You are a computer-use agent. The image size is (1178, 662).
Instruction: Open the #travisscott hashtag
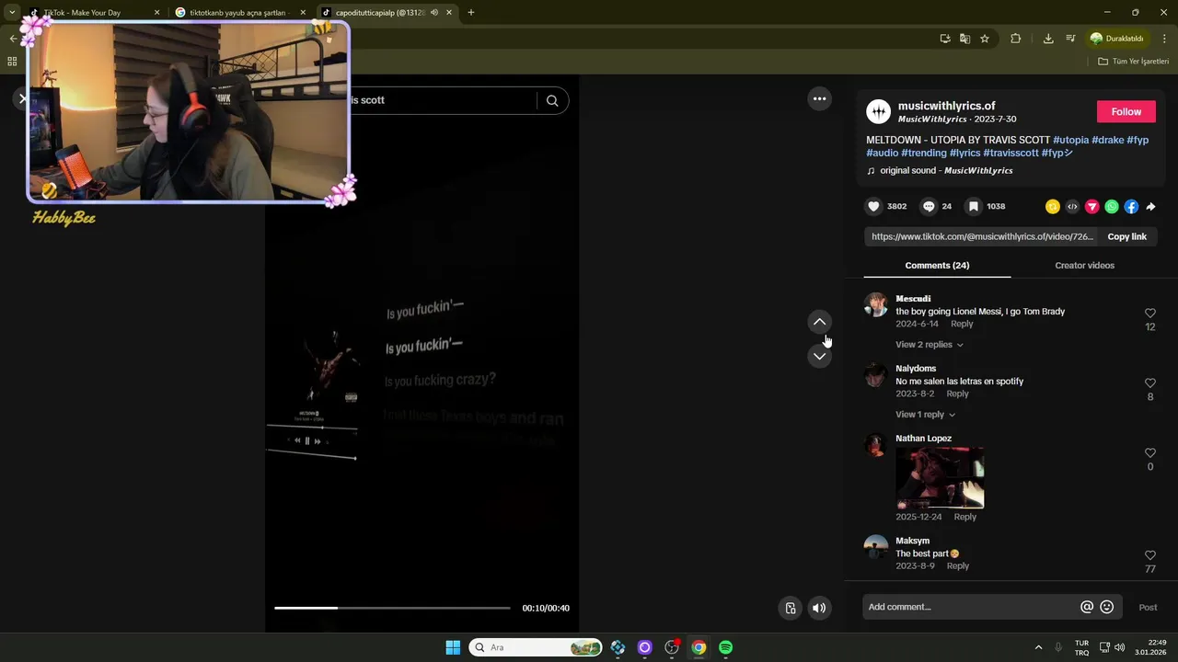pos(1011,153)
